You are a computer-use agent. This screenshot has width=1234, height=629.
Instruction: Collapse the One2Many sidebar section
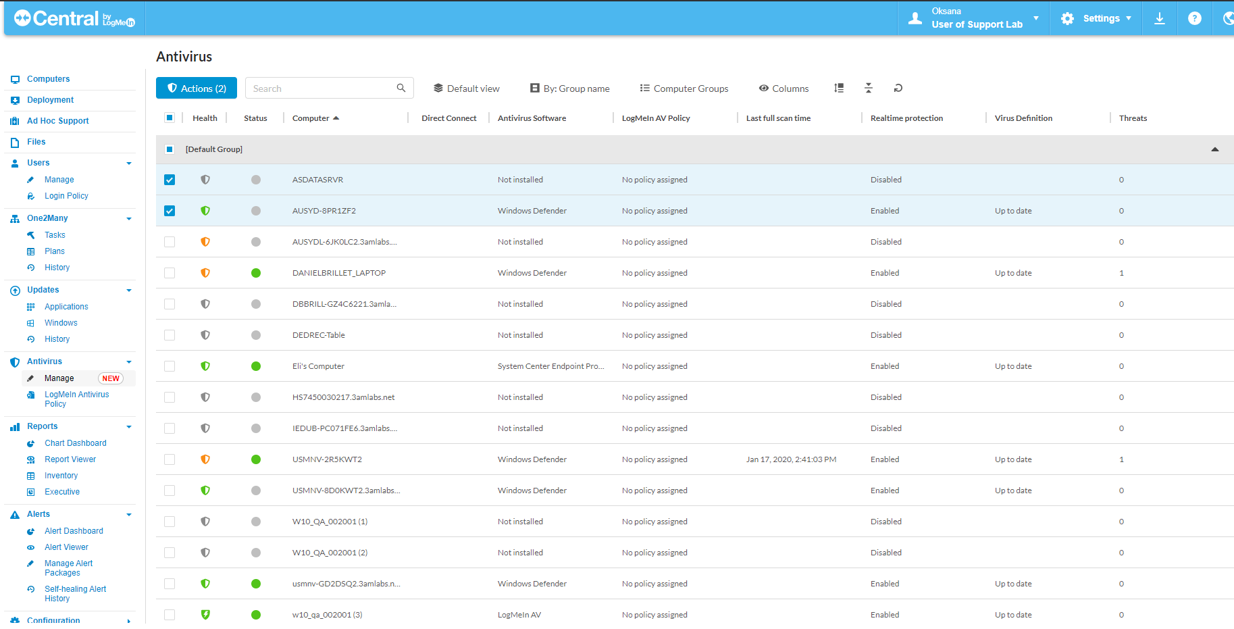[129, 219]
